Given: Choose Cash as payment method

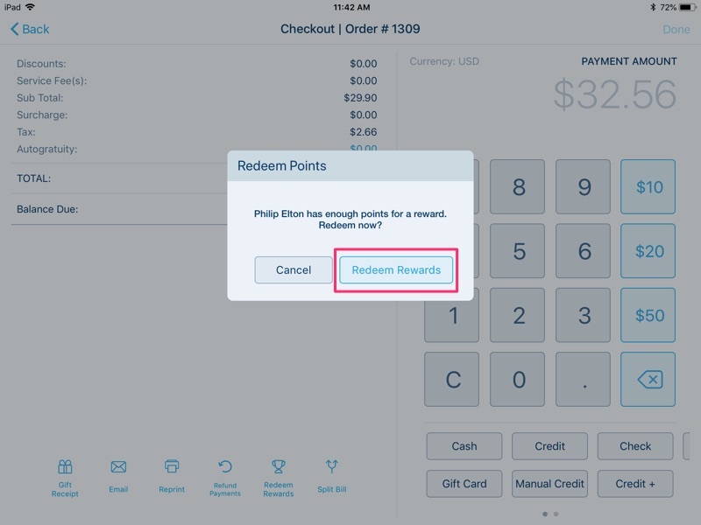Looking at the screenshot, I should point(464,446).
